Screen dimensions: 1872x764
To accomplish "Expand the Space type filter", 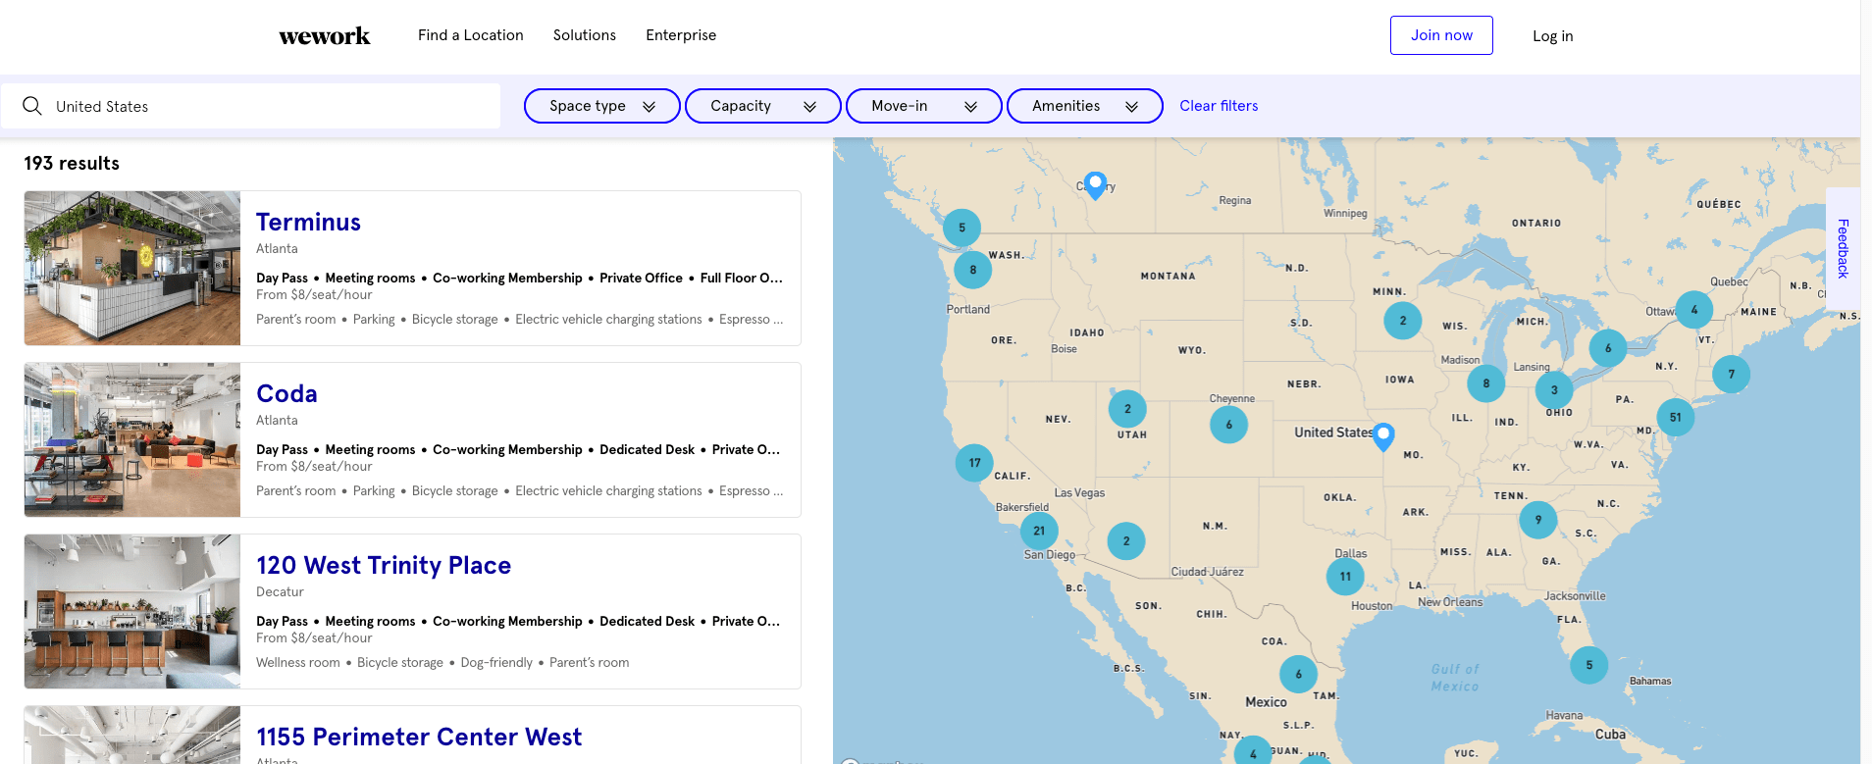I will (602, 106).
